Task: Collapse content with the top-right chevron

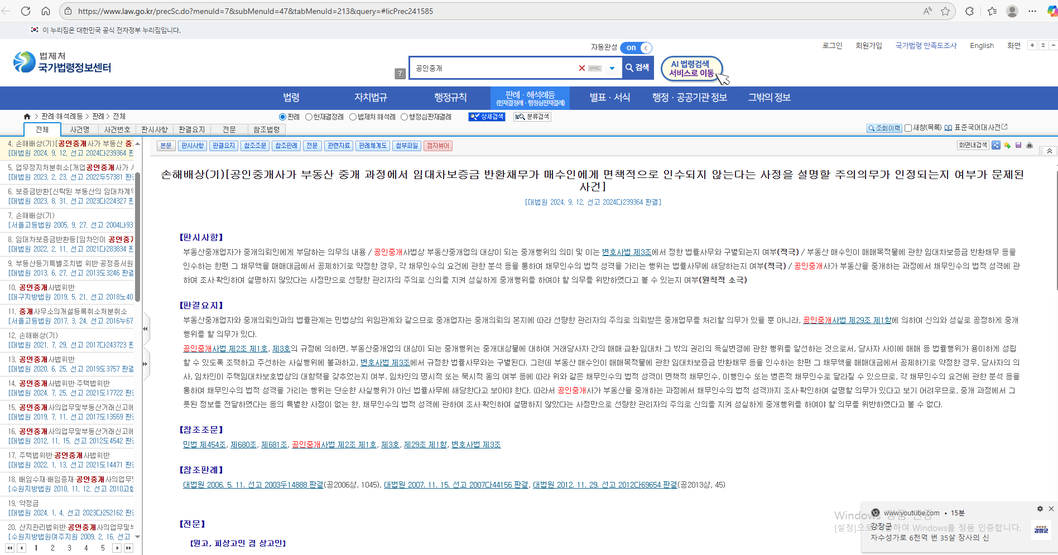Action: [x=1050, y=150]
